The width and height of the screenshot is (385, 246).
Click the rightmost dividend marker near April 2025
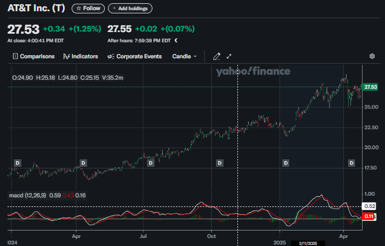tap(352, 163)
